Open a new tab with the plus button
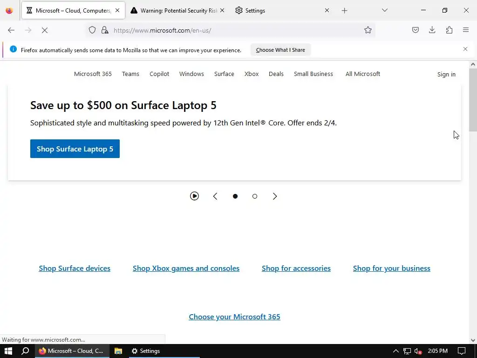This screenshot has width=477, height=358. click(344, 11)
